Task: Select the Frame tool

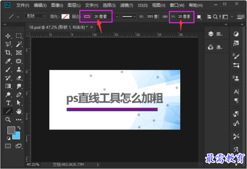Action: [x=19, y=52]
